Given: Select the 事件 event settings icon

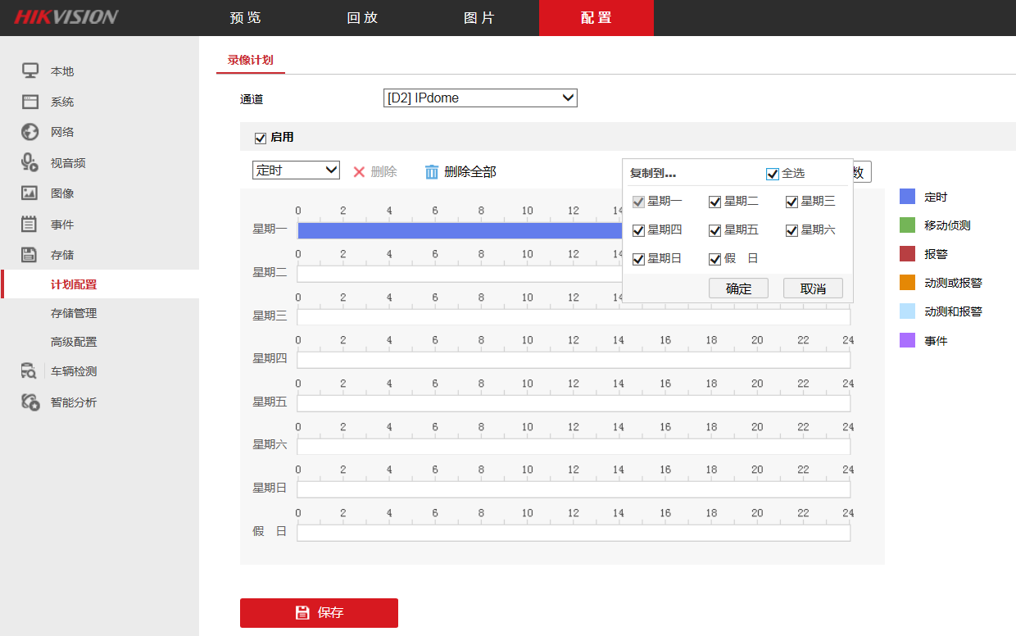Looking at the screenshot, I should click(x=27, y=222).
